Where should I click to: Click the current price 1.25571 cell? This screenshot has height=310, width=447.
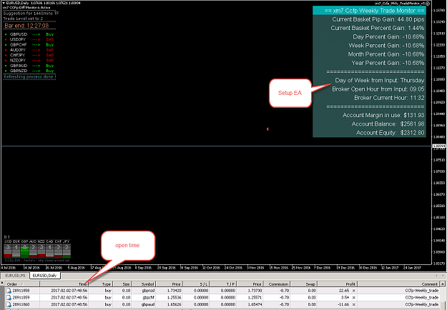tap(250, 297)
